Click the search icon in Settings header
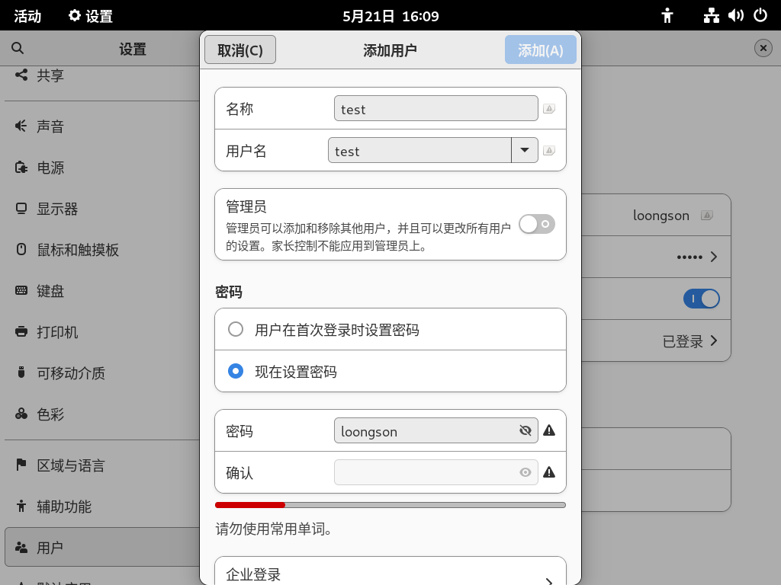The height and width of the screenshot is (585, 781). (18, 49)
